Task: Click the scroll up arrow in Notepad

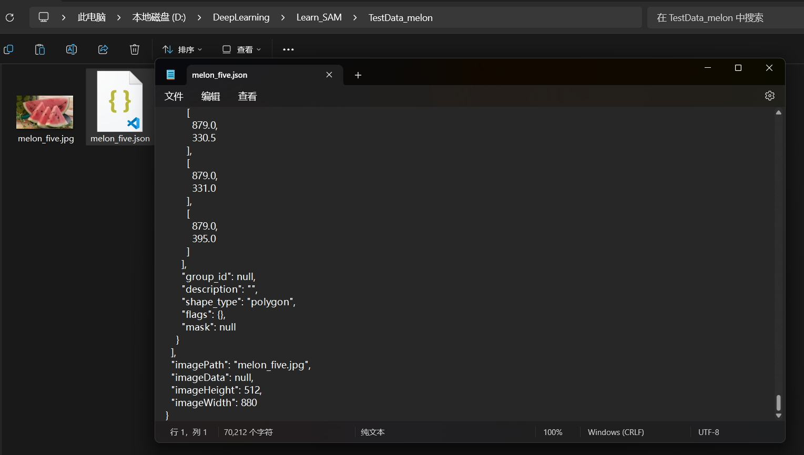Action: pos(779,112)
